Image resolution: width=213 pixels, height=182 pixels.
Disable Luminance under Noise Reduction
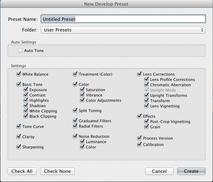(x=82, y=142)
